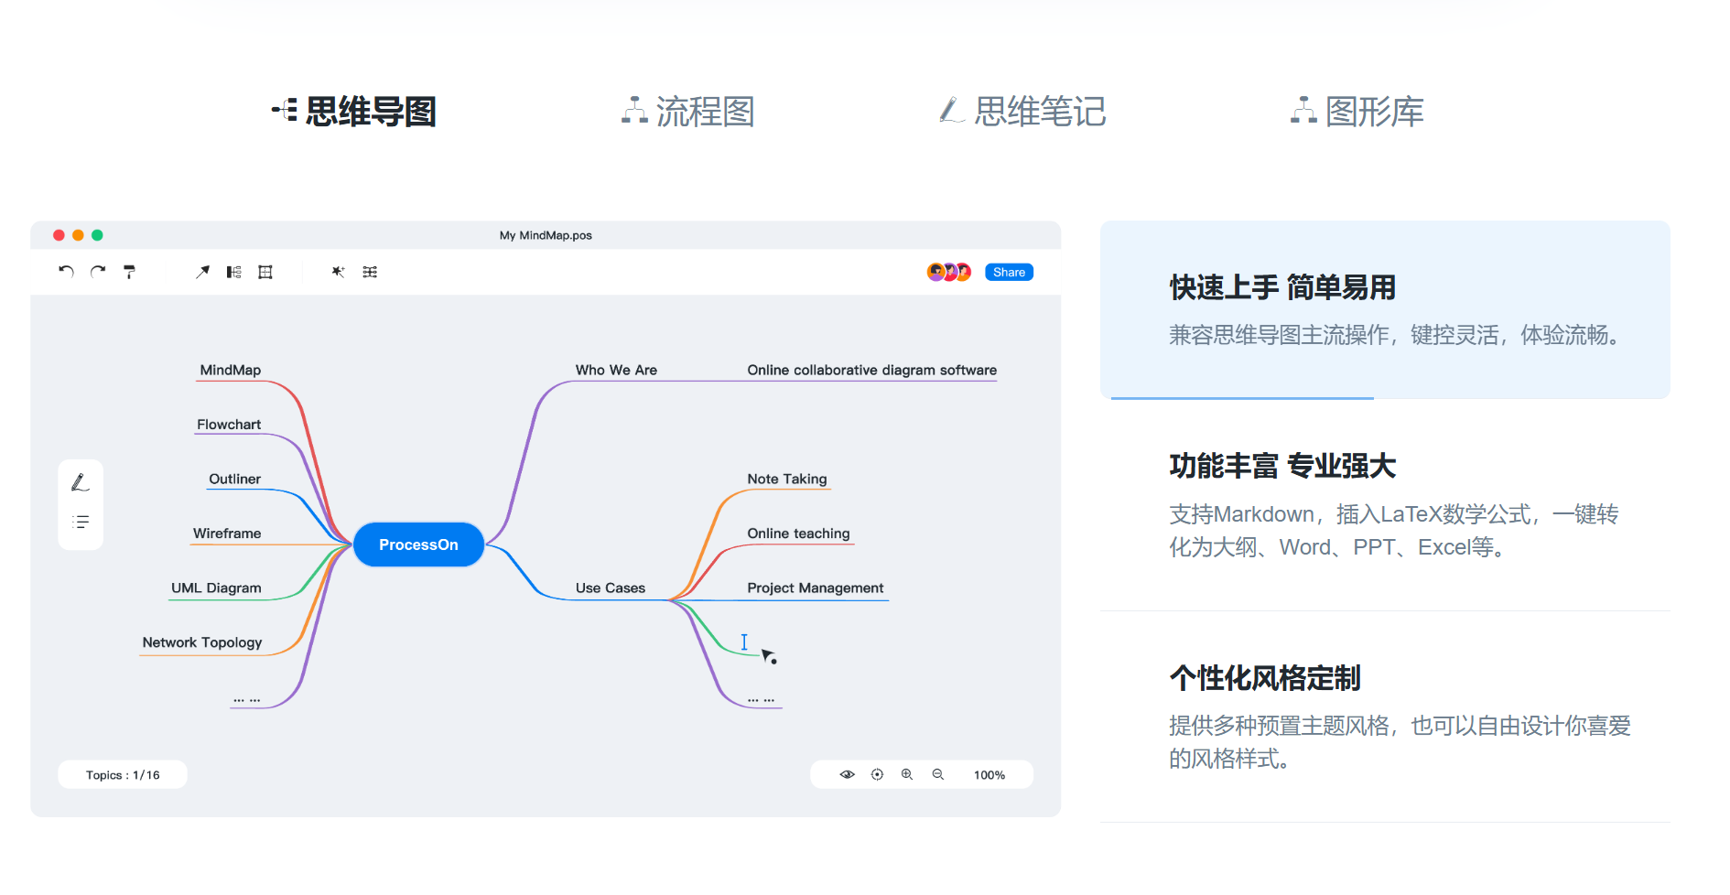Click the diagonal arrow connector tool
1730x895 pixels.
202,272
